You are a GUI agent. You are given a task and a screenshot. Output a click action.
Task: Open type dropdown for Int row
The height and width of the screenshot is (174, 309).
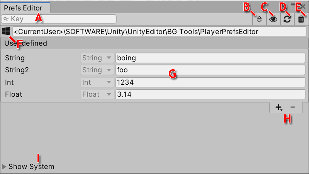pos(97,82)
